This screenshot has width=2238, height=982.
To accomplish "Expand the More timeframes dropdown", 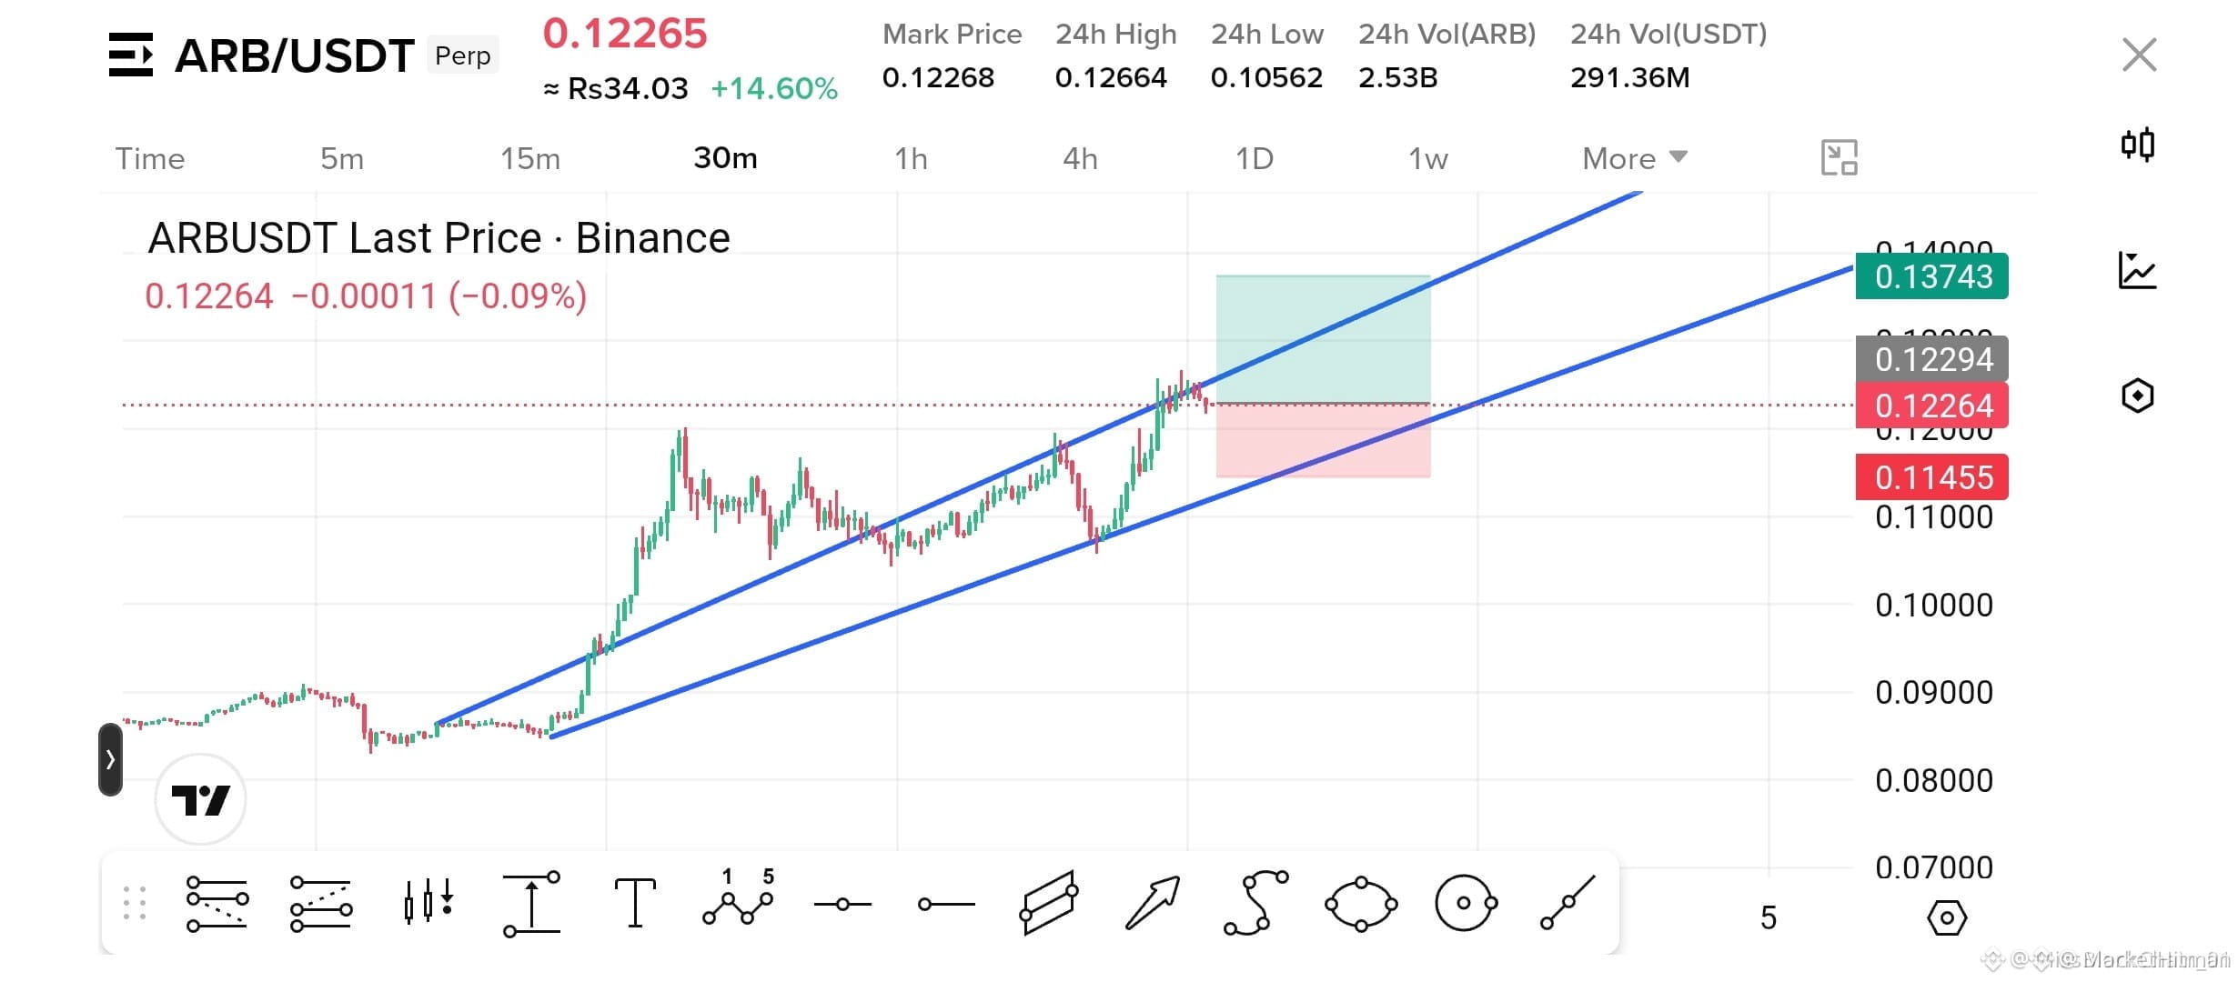I will tap(1635, 158).
